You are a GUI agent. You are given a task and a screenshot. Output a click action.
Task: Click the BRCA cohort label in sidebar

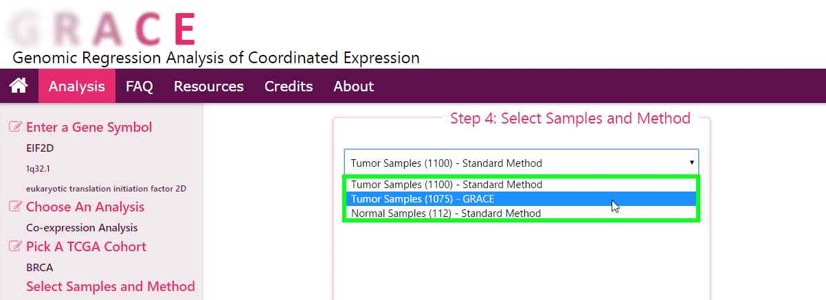pyautogui.click(x=39, y=267)
